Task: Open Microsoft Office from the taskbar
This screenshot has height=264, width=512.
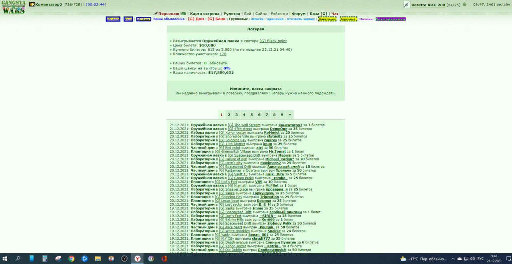Action: tap(164, 259)
